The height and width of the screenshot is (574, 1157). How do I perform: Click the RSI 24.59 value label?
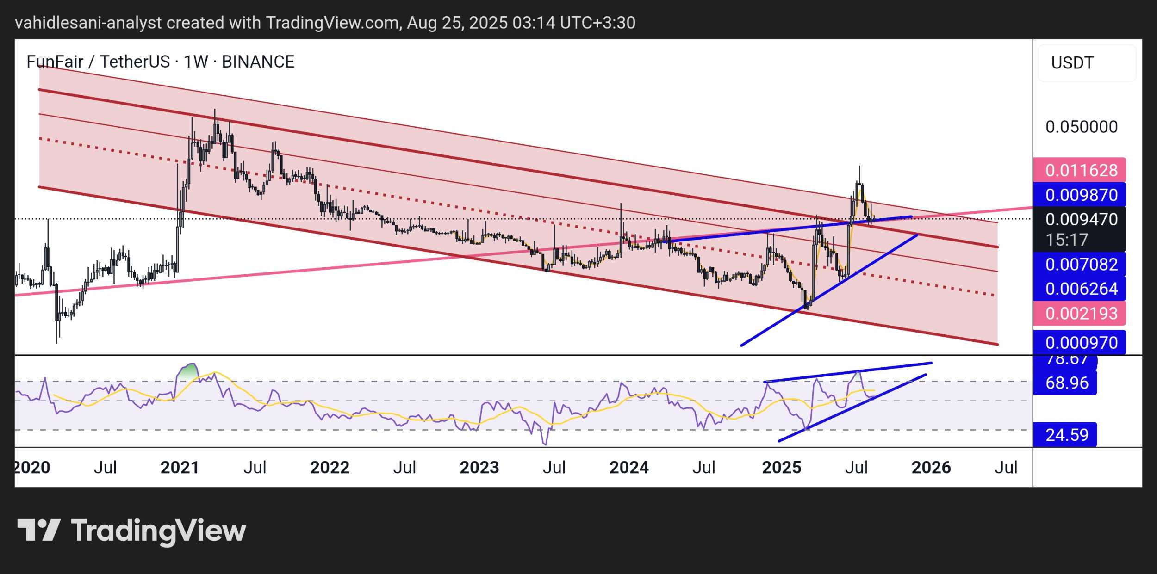(1066, 435)
